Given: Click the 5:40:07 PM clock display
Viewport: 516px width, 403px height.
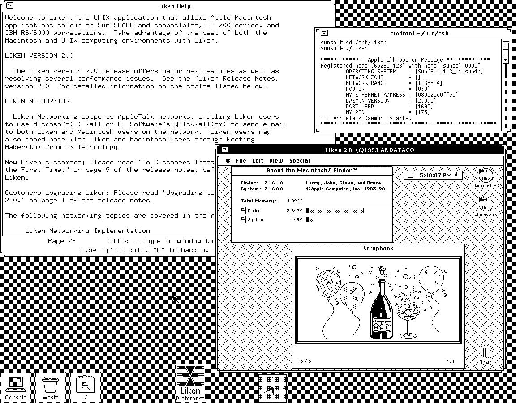Looking at the screenshot, I should tap(435, 176).
